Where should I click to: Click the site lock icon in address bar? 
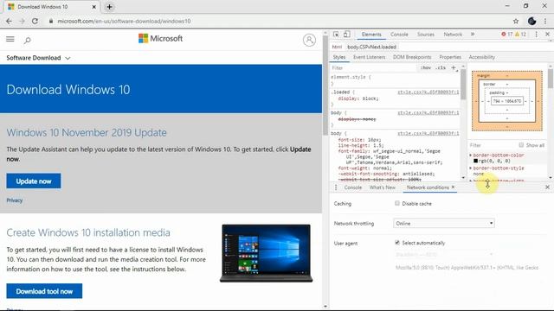tap(51, 21)
